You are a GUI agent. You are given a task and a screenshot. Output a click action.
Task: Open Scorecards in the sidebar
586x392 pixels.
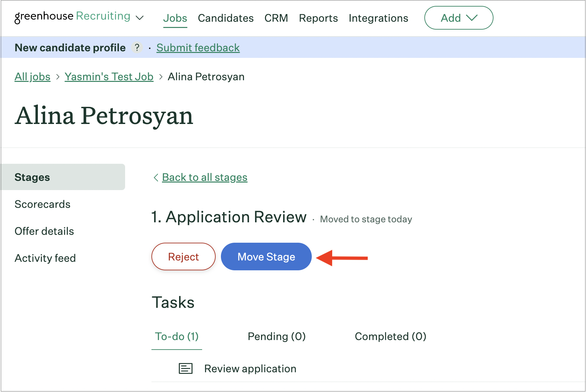tap(42, 204)
